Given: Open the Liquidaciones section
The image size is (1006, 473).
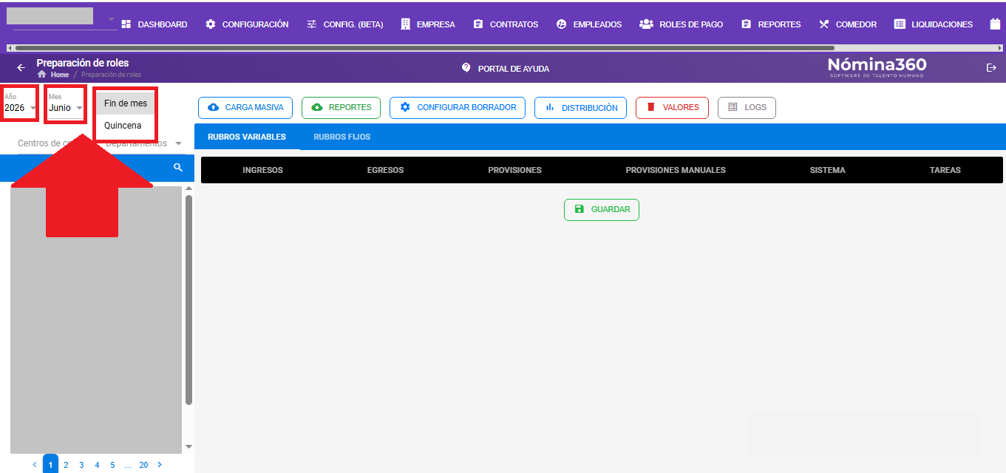Looking at the screenshot, I should tap(934, 24).
